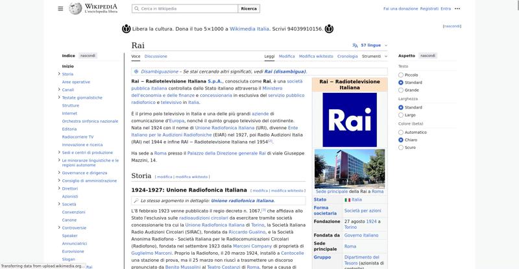Open Wikimedia Italia link in banner
The image size is (519, 269).
(249, 29)
